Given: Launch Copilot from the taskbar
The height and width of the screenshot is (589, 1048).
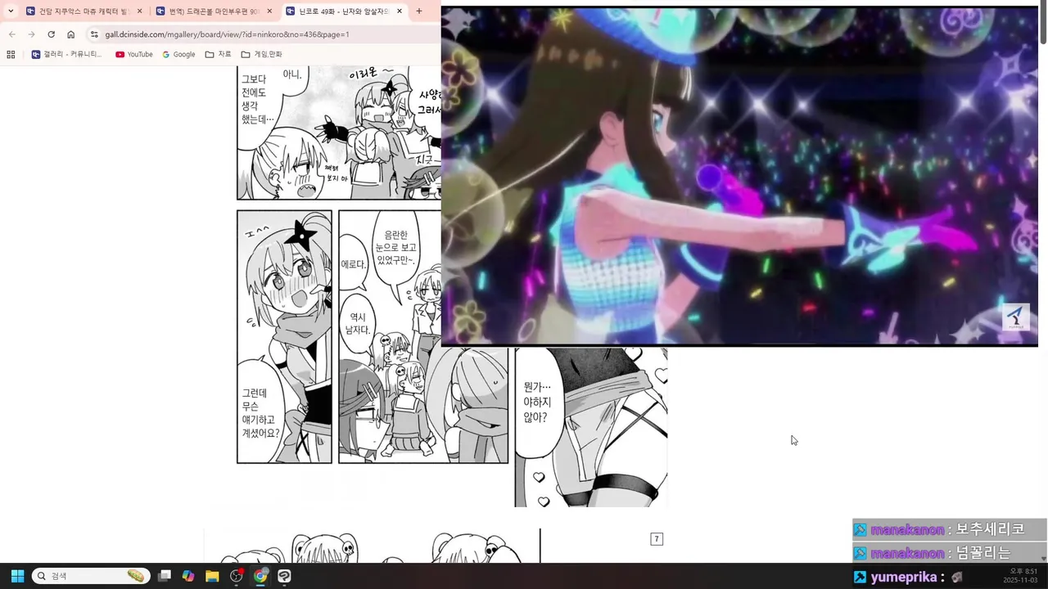Looking at the screenshot, I should coord(188,576).
